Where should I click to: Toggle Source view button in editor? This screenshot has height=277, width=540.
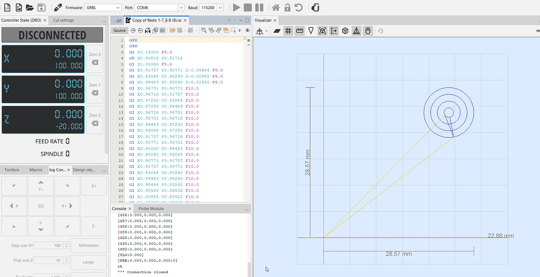tap(119, 30)
